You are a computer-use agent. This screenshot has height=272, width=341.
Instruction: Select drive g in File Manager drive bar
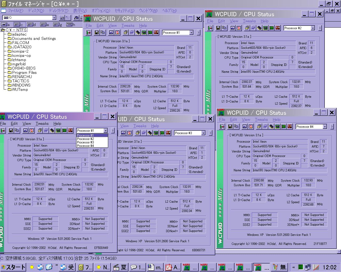(x=58, y=24)
